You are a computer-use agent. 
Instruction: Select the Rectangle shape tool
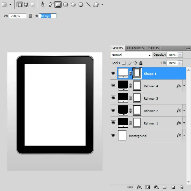58,5
